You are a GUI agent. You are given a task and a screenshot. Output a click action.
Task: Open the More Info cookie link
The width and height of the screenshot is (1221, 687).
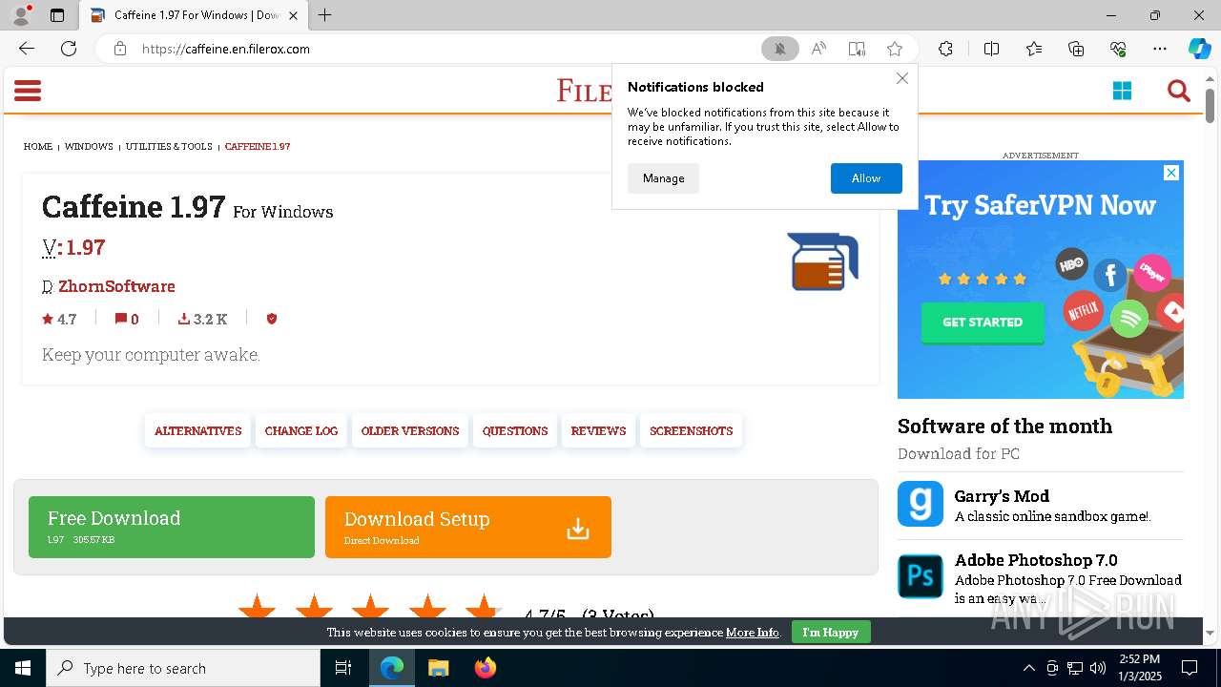coord(753,633)
